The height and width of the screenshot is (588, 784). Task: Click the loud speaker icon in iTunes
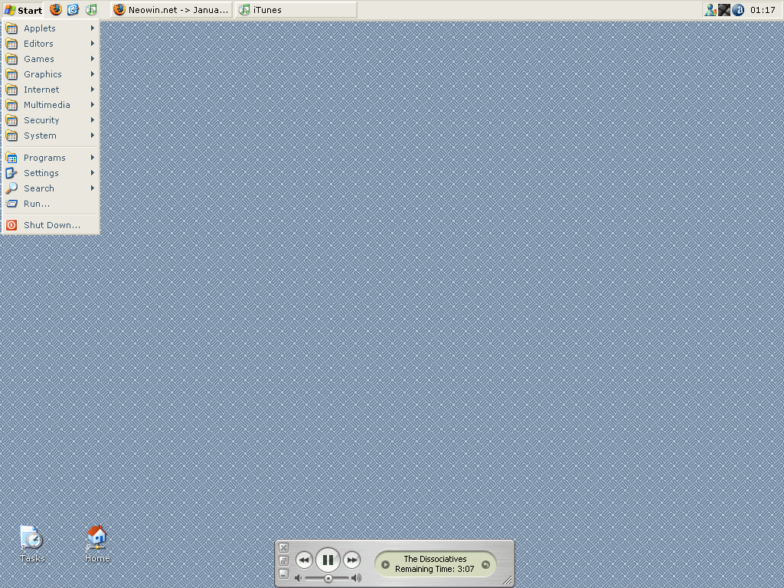pyautogui.click(x=356, y=579)
